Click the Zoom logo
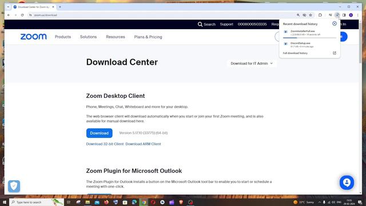Image resolution: width=366 pixels, height=206 pixels. point(33,37)
